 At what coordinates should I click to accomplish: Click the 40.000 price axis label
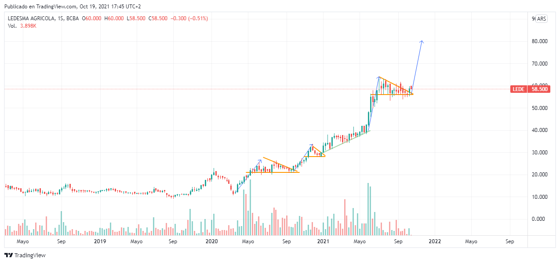[539, 130]
